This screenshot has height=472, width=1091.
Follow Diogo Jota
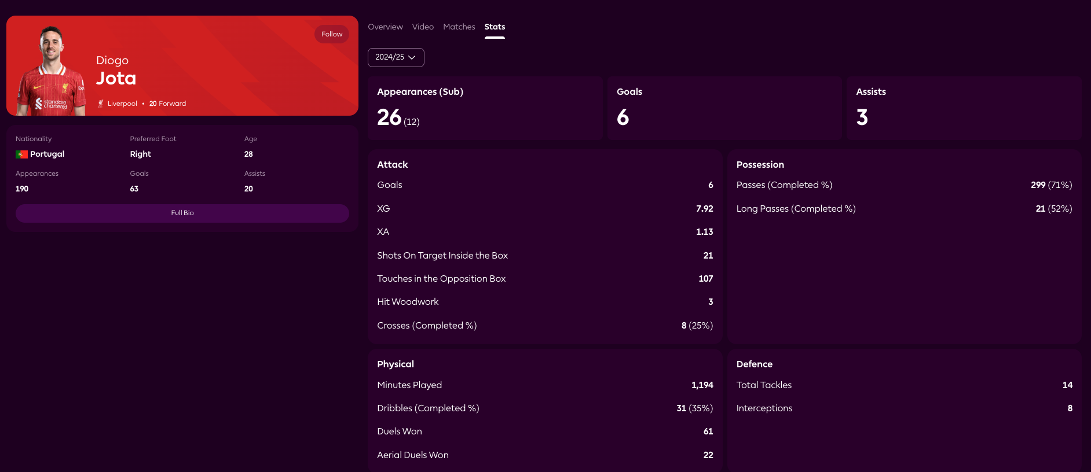pyautogui.click(x=332, y=34)
